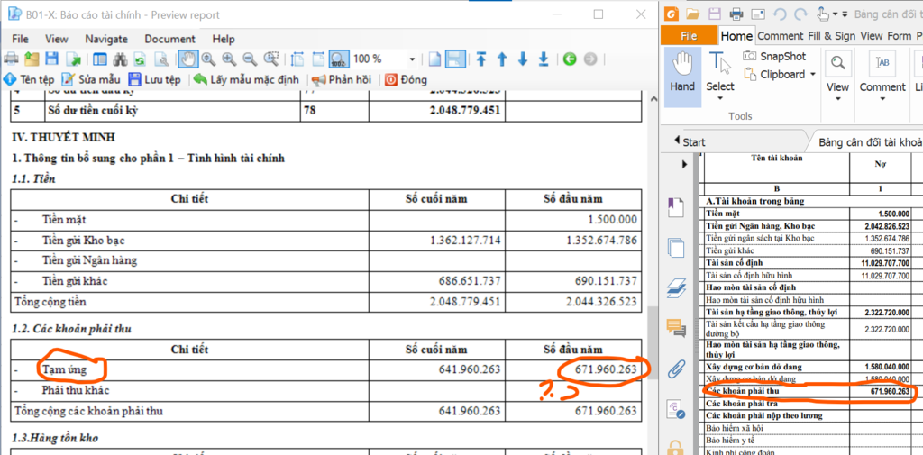Export the report document with green arrow icon
This screenshot has height=455, width=923.
click(73, 59)
